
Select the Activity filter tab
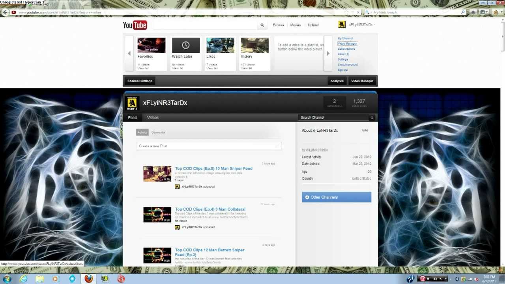tap(142, 132)
